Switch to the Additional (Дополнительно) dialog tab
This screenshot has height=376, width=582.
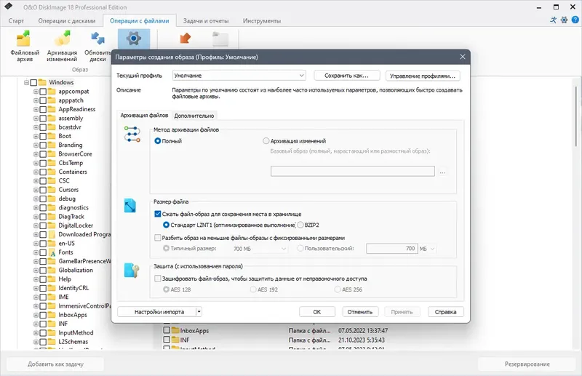coord(194,116)
